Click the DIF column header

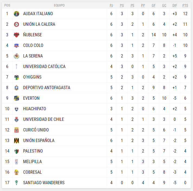point(175,5)
